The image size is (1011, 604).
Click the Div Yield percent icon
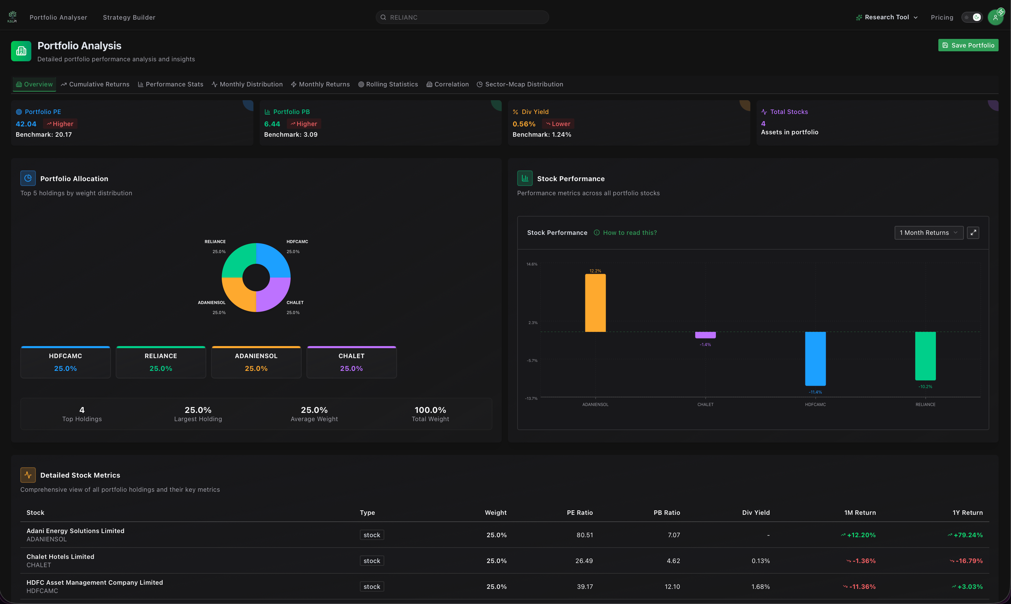515,112
